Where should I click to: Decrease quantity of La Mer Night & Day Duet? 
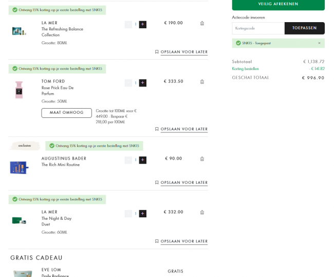128,214
